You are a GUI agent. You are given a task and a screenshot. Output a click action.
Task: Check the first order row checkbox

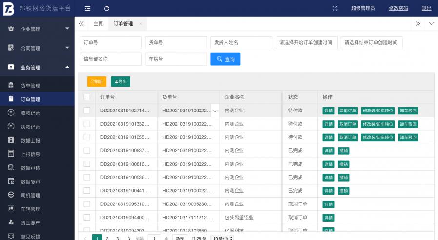[x=87, y=111]
